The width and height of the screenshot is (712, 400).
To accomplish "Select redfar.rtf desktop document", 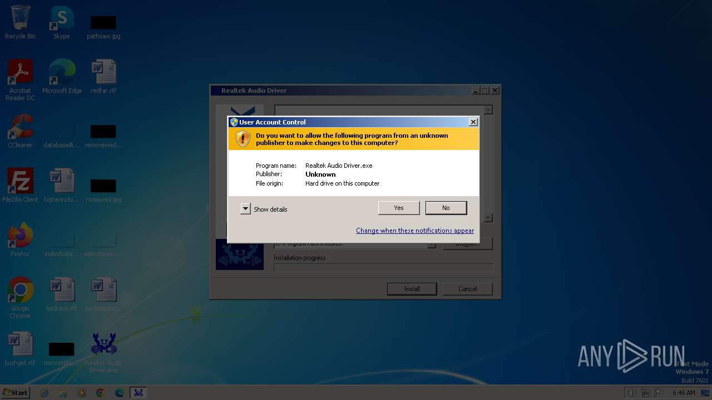I will pyautogui.click(x=103, y=77).
